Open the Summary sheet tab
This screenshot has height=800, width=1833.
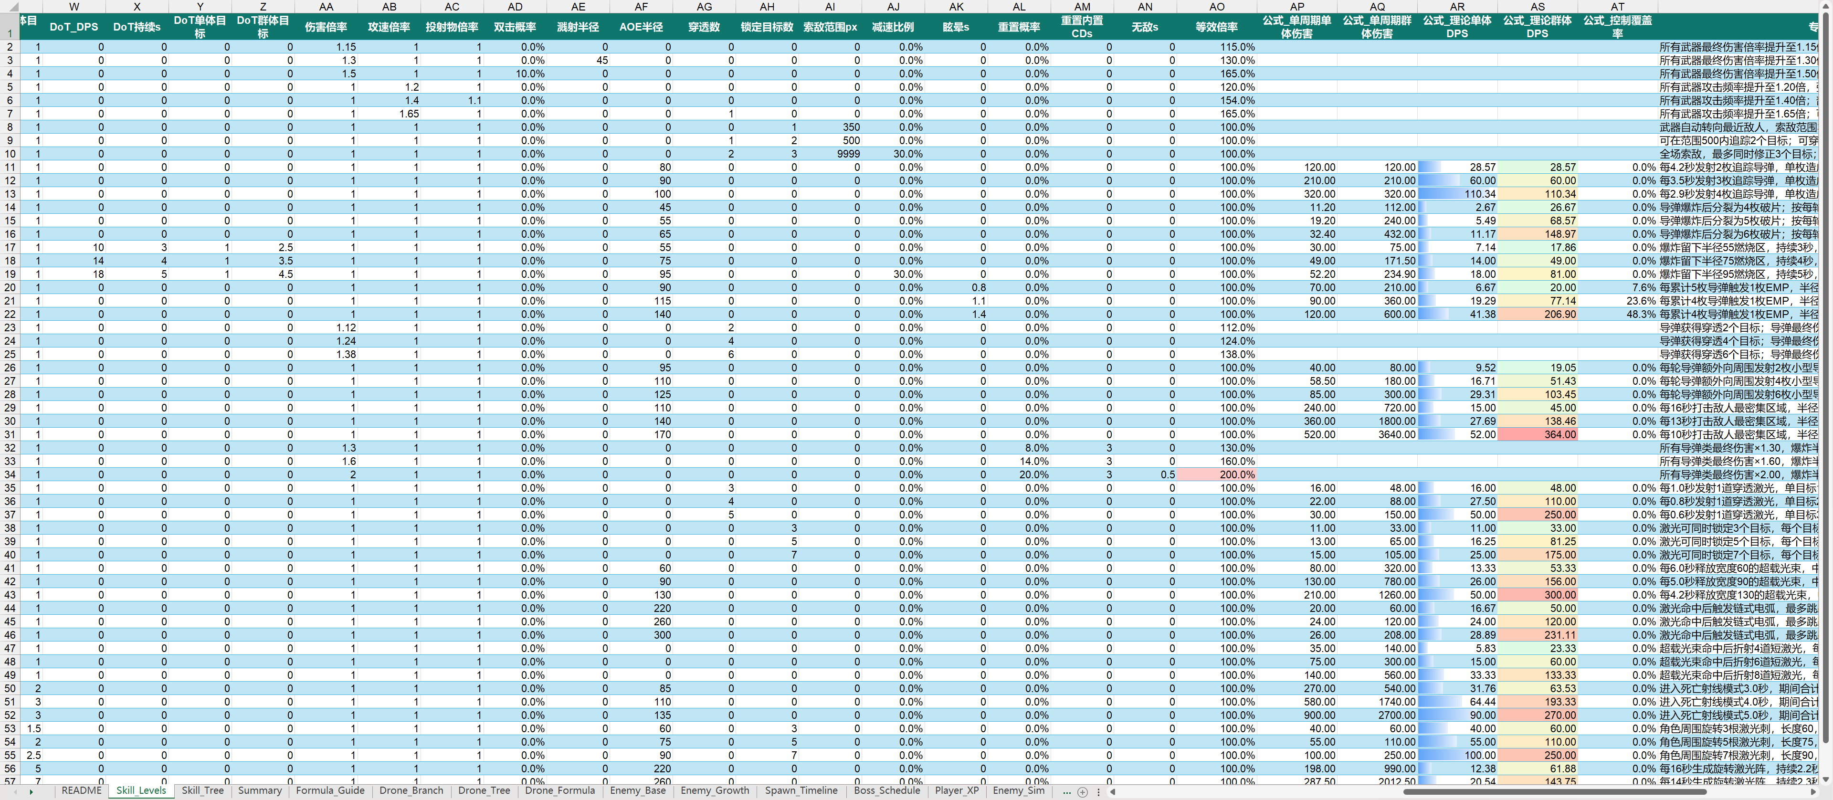[x=260, y=791]
